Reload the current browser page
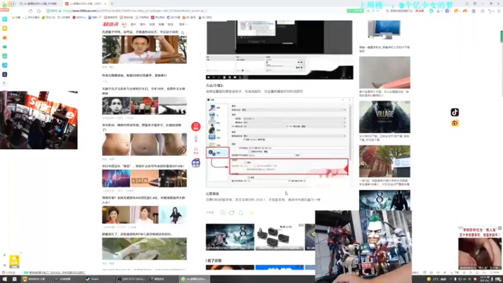The height and width of the screenshot is (283, 503). [30, 11]
